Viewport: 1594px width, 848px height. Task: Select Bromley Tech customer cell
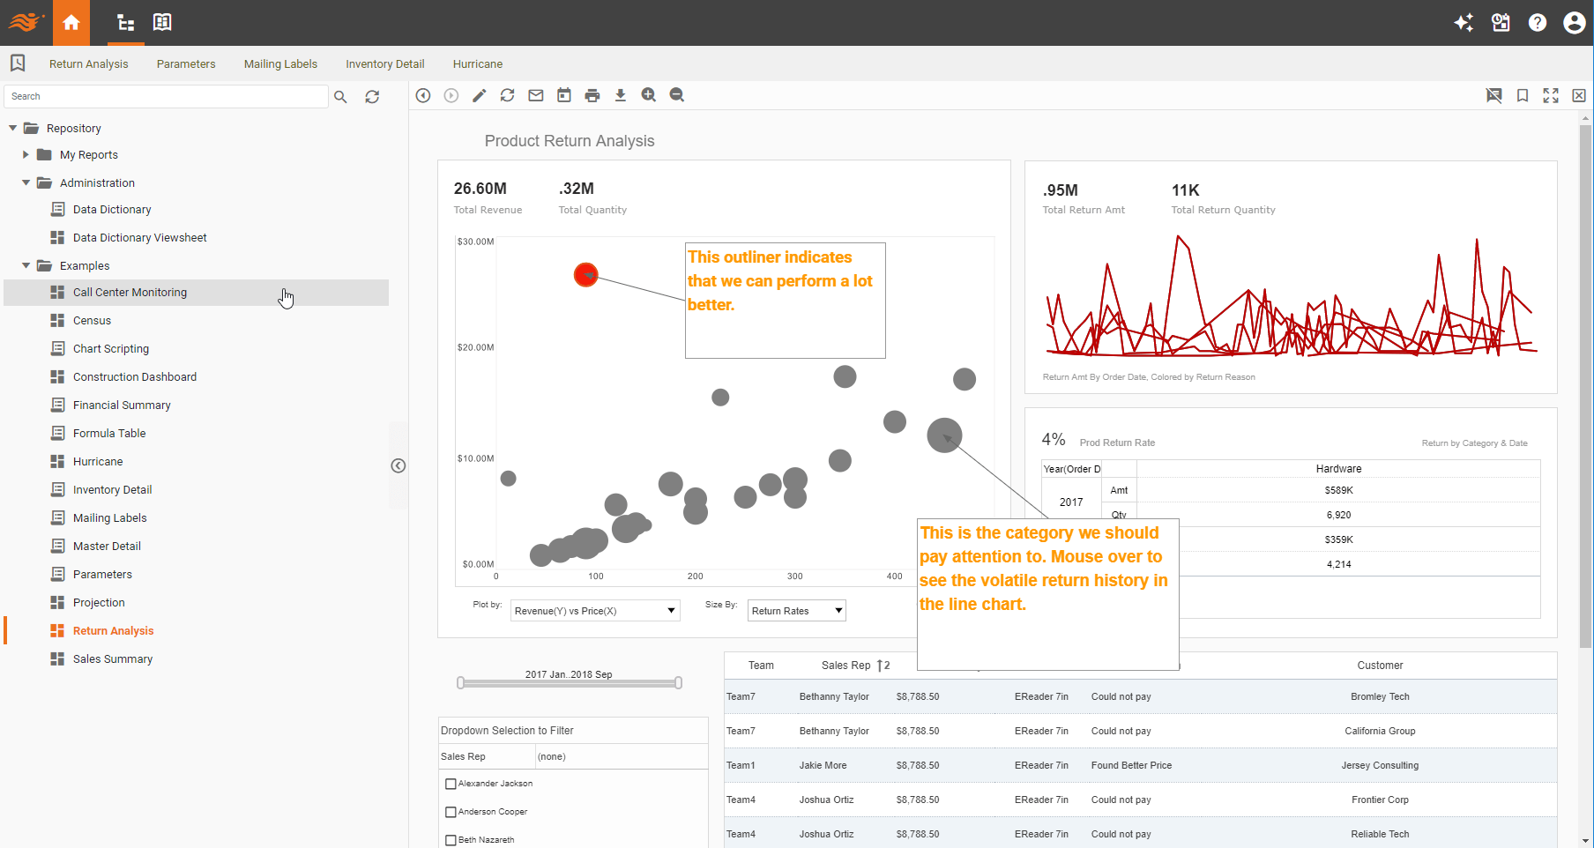pos(1380,696)
